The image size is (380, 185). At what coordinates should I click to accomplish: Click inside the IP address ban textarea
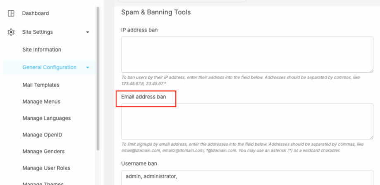(247, 55)
